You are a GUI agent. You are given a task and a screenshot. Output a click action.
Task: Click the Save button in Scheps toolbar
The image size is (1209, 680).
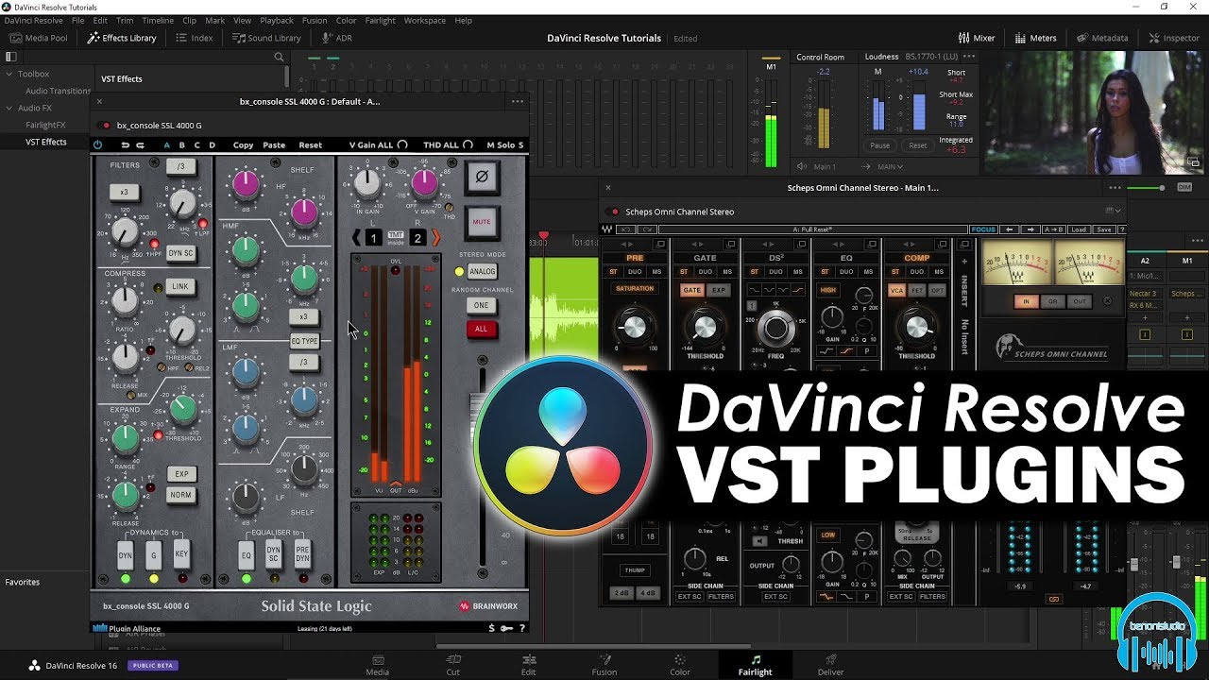[x=1104, y=229]
